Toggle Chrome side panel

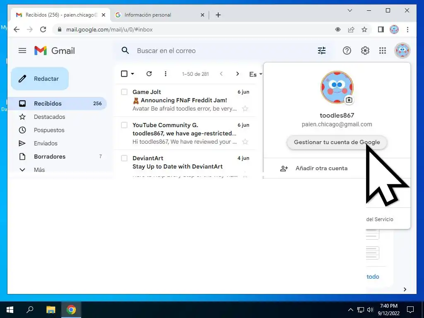click(381, 29)
